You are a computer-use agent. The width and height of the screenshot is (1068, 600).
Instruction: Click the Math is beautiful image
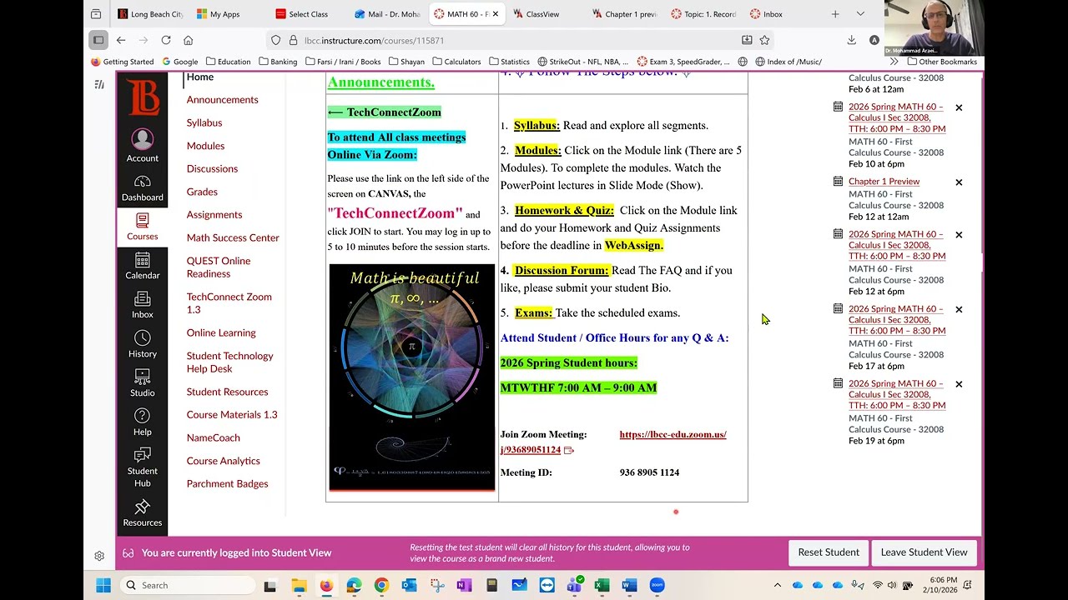(x=412, y=377)
